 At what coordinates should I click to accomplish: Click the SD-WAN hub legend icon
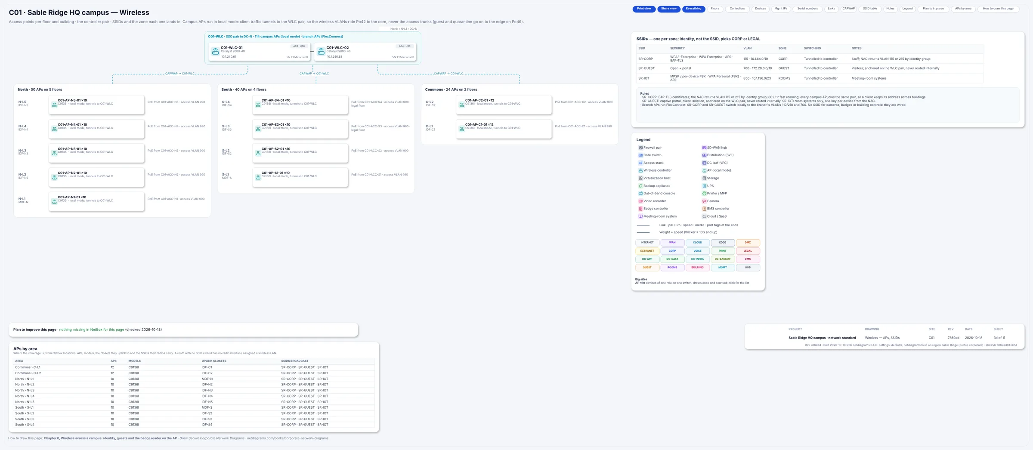click(704, 148)
